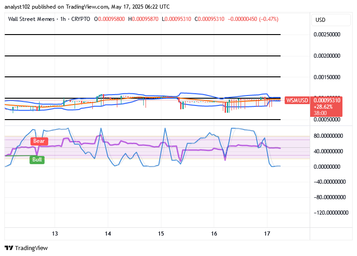Click the close value C0.00095310

[210, 19]
